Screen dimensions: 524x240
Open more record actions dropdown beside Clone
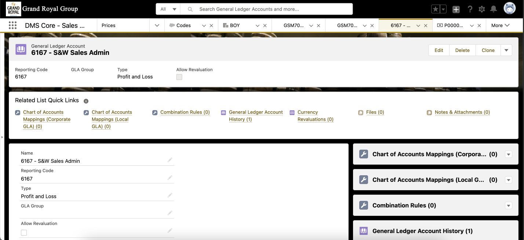coord(506,50)
